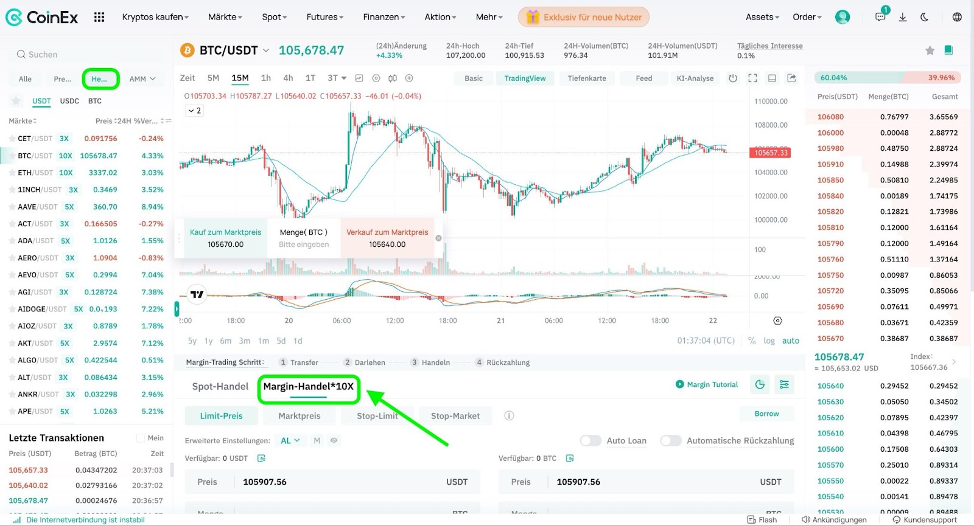Enter fullscreen chart mode
The width and height of the screenshot is (974, 526).
pos(752,78)
